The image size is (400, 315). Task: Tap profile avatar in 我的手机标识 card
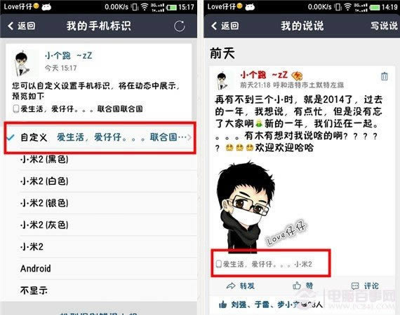[22, 64]
